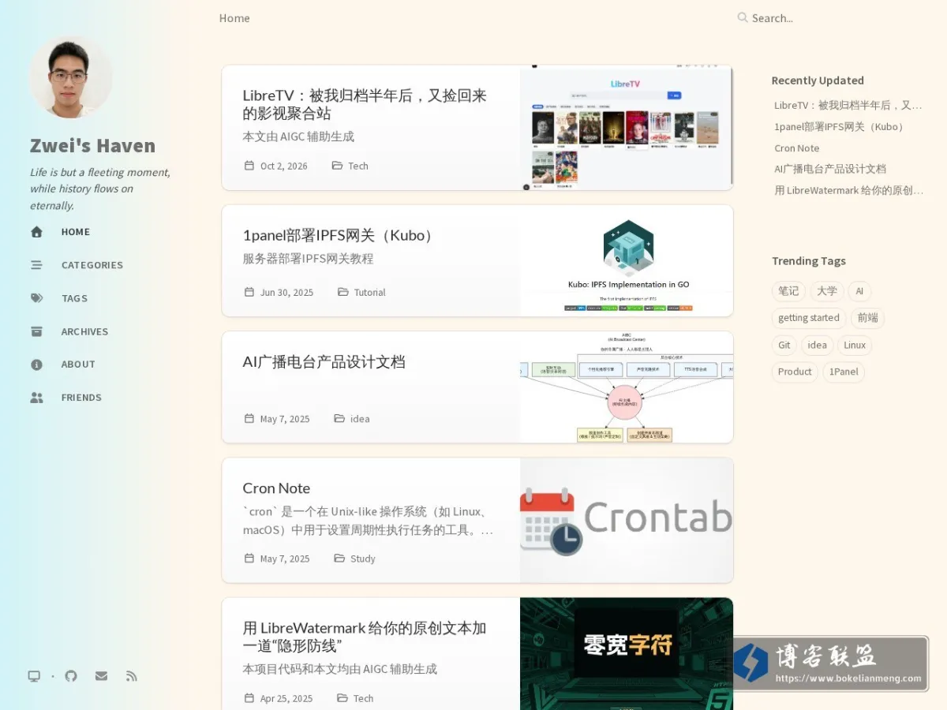Click the Study category label
947x710 pixels.
(x=363, y=559)
